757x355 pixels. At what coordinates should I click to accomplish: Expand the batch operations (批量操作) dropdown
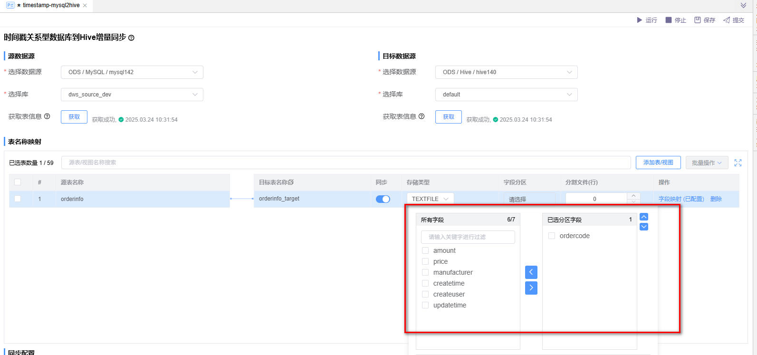click(707, 163)
